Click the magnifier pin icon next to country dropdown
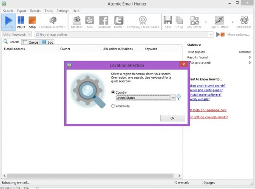 178,97
